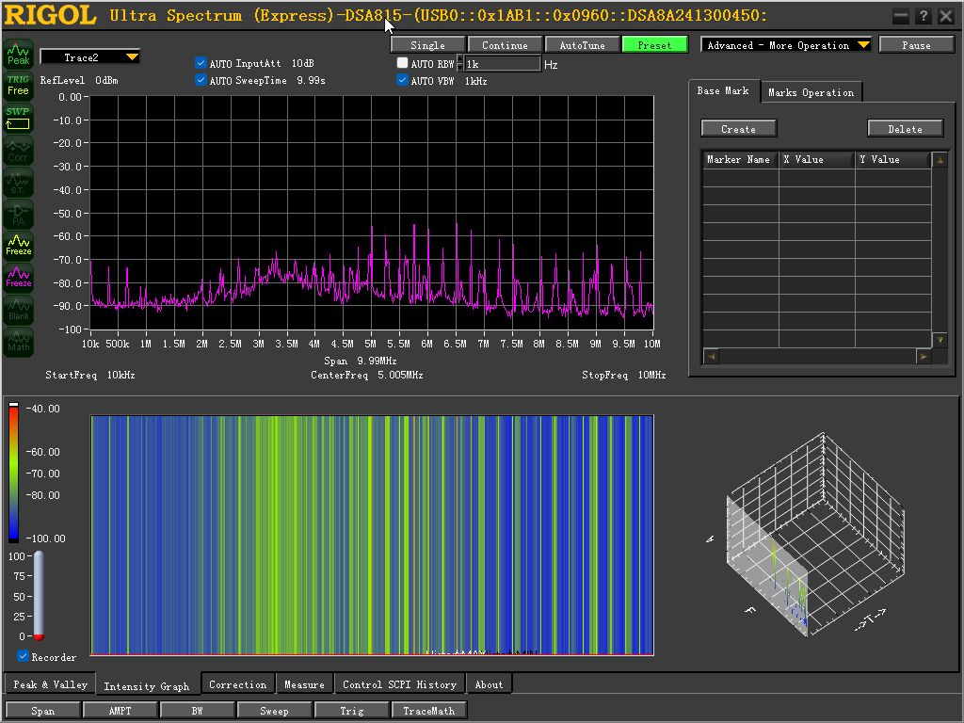Expand the Advanced - More Operation dropdown
Image resolution: width=964 pixels, height=723 pixels.
click(x=786, y=45)
